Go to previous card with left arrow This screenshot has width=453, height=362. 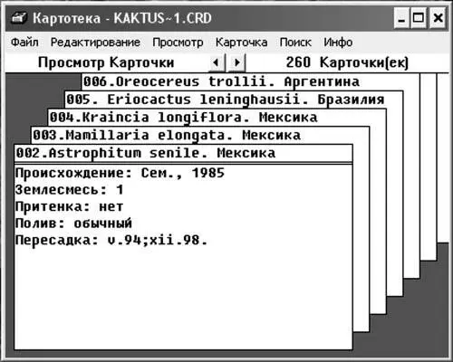[217, 62]
